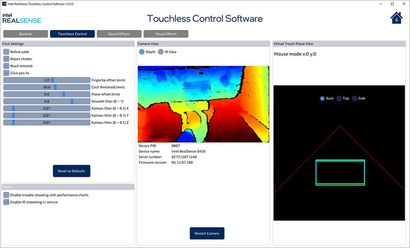Click the Device PID value 0B07
The image size is (410, 248).
point(176,146)
